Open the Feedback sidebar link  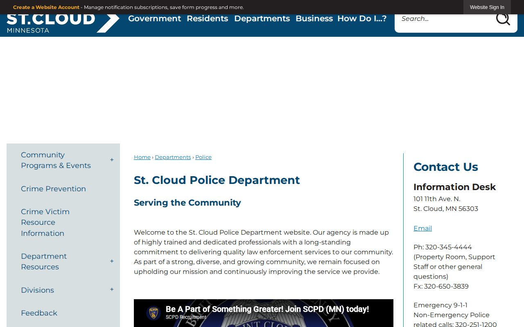click(x=39, y=313)
